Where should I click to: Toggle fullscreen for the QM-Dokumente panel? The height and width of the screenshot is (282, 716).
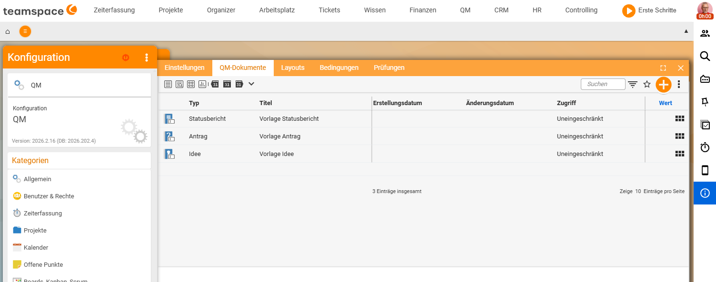point(663,68)
